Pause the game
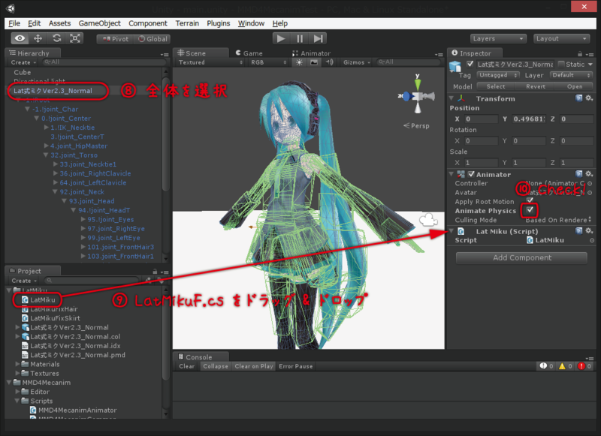The height and width of the screenshot is (436, 601). point(300,39)
